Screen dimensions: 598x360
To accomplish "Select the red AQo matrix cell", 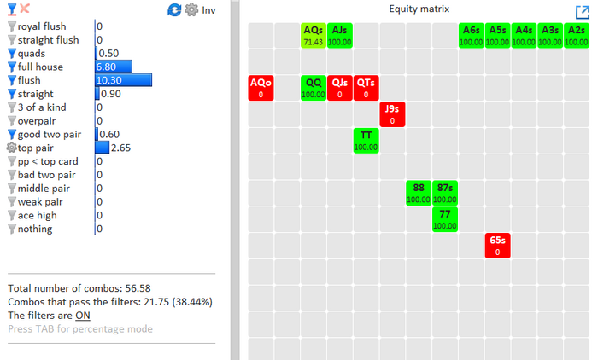I will 261,88.
